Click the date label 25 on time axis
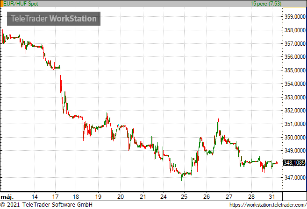 tap(184, 197)
